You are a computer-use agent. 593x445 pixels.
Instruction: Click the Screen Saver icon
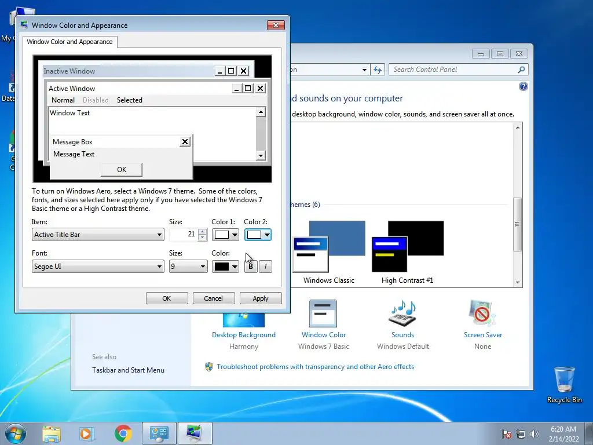[482, 313]
